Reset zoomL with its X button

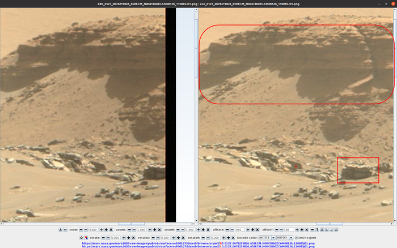159,229
